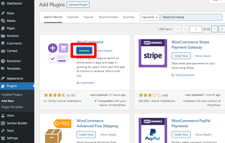Switch to the Featured tab
Viewport: 225px width, 143px height.
click(x=73, y=17)
